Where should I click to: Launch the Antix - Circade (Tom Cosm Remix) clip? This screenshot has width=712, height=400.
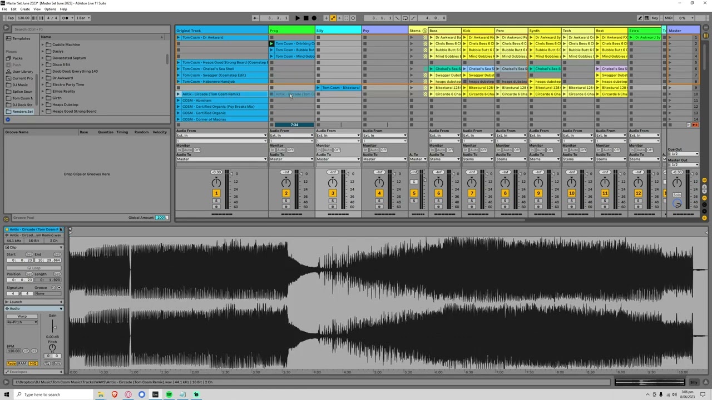click(x=179, y=94)
